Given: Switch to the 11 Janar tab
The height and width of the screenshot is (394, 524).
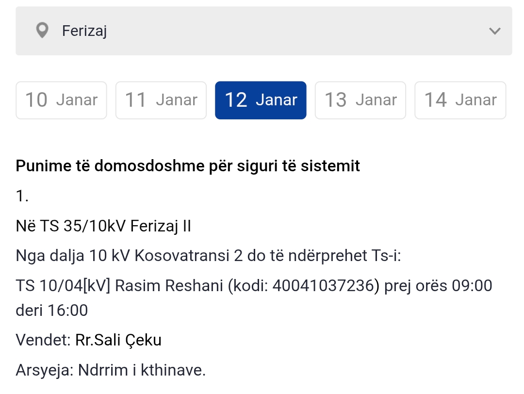Looking at the screenshot, I should coord(161,100).
